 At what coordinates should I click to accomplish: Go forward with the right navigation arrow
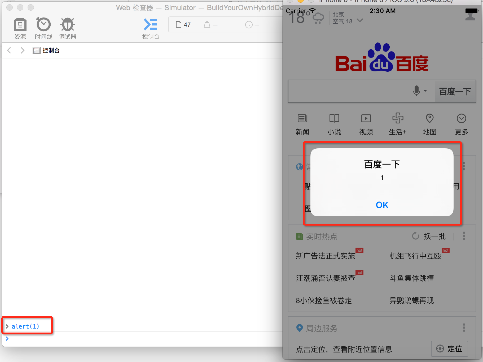point(22,50)
